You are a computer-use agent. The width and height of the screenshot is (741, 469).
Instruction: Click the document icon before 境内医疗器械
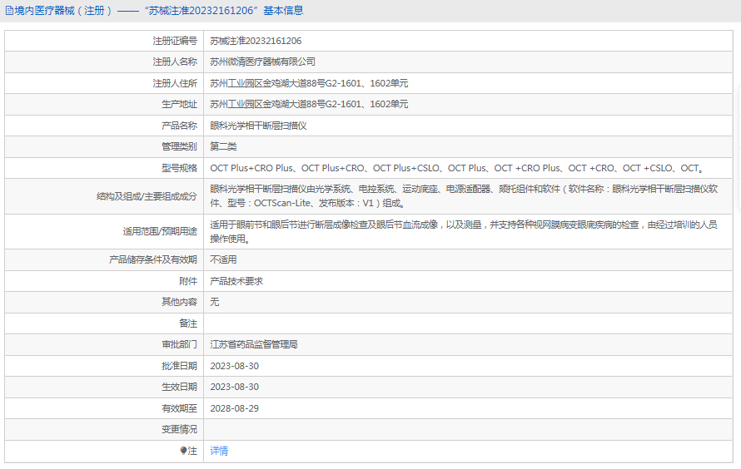tap(9, 11)
